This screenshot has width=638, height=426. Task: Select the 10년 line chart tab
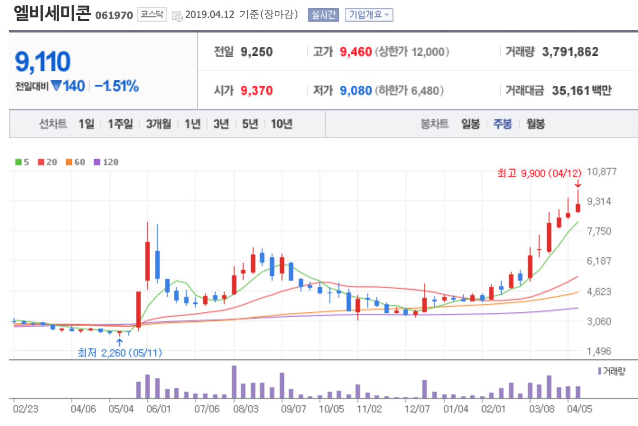pos(282,124)
